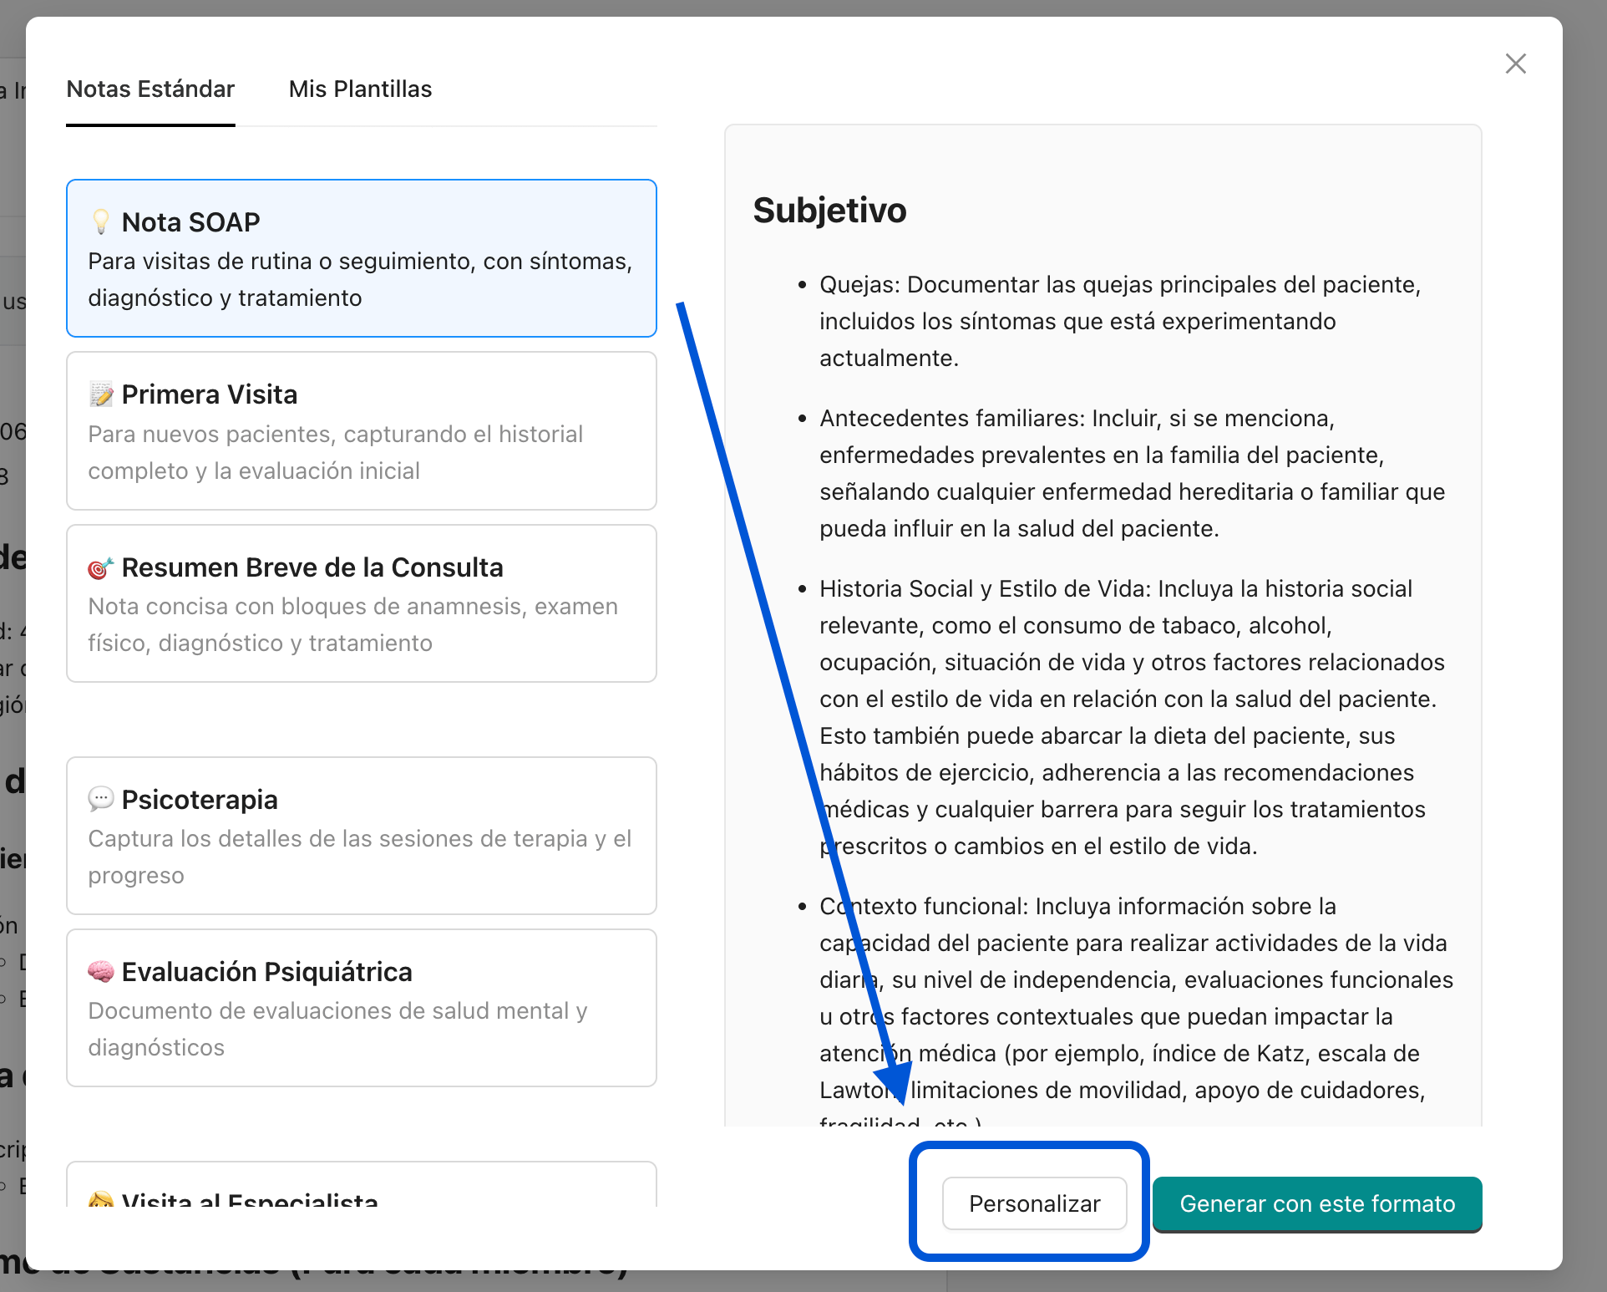1607x1292 pixels.
Task: Click the brain icon on Evaluación Psiquiátrica
Action: (100, 972)
